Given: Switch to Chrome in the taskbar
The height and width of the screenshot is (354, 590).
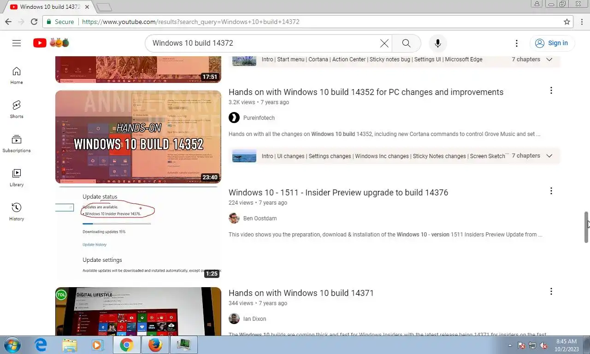Looking at the screenshot, I should 127,345.
